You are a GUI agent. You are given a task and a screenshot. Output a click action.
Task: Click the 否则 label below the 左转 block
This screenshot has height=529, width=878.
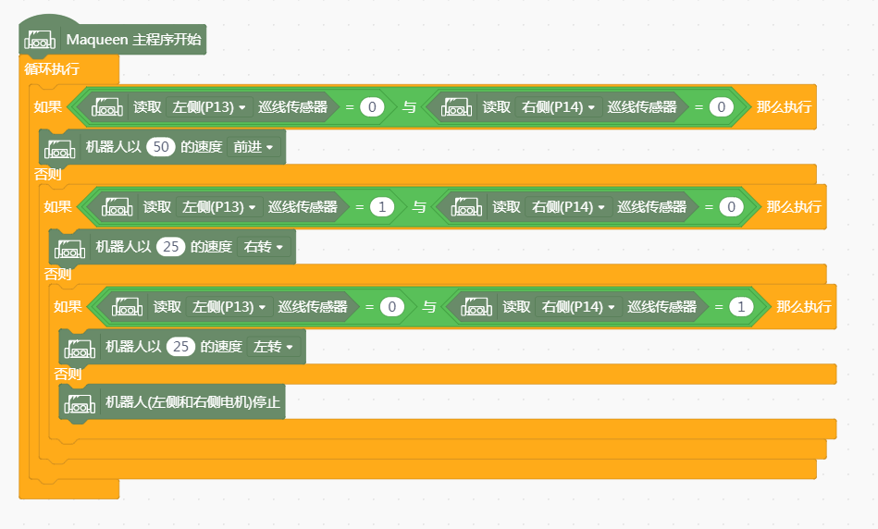[x=68, y=374]
